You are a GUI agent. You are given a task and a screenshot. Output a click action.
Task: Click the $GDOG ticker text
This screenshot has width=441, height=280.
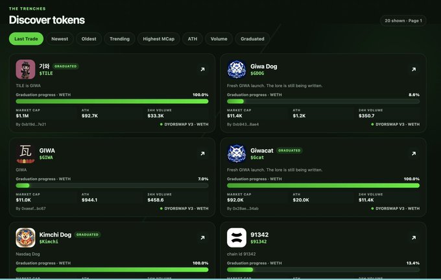point(257,73)
